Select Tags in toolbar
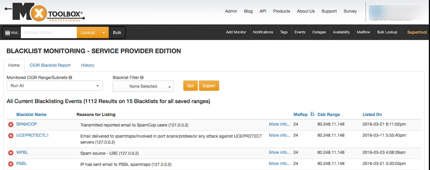This screenshot has width=430, height=170. 284,32
